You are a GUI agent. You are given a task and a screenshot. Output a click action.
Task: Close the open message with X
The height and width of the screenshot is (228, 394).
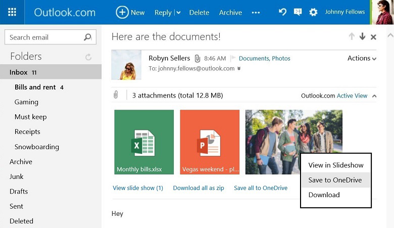(x=373, y=37)
